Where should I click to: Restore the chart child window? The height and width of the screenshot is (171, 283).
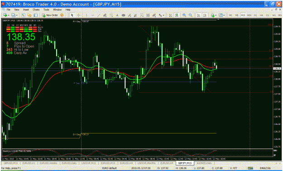(276, 9)
